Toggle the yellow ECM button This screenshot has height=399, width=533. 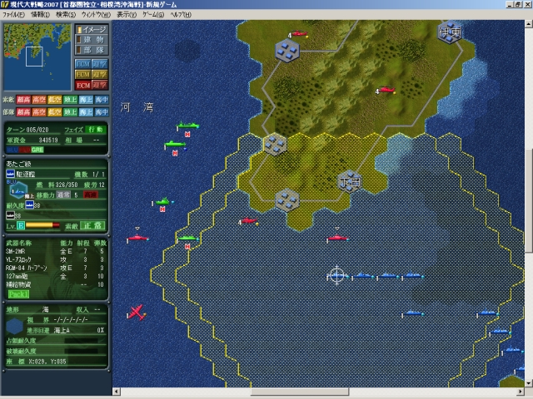pyautogui.click(x=83, y=74)
